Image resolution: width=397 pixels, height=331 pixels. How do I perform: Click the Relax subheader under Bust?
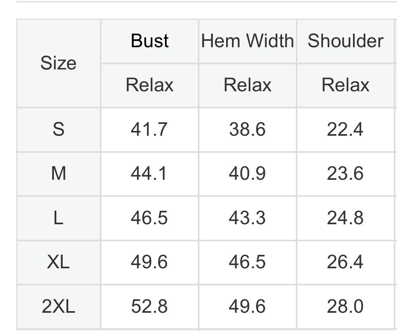(x=150, y=85)
